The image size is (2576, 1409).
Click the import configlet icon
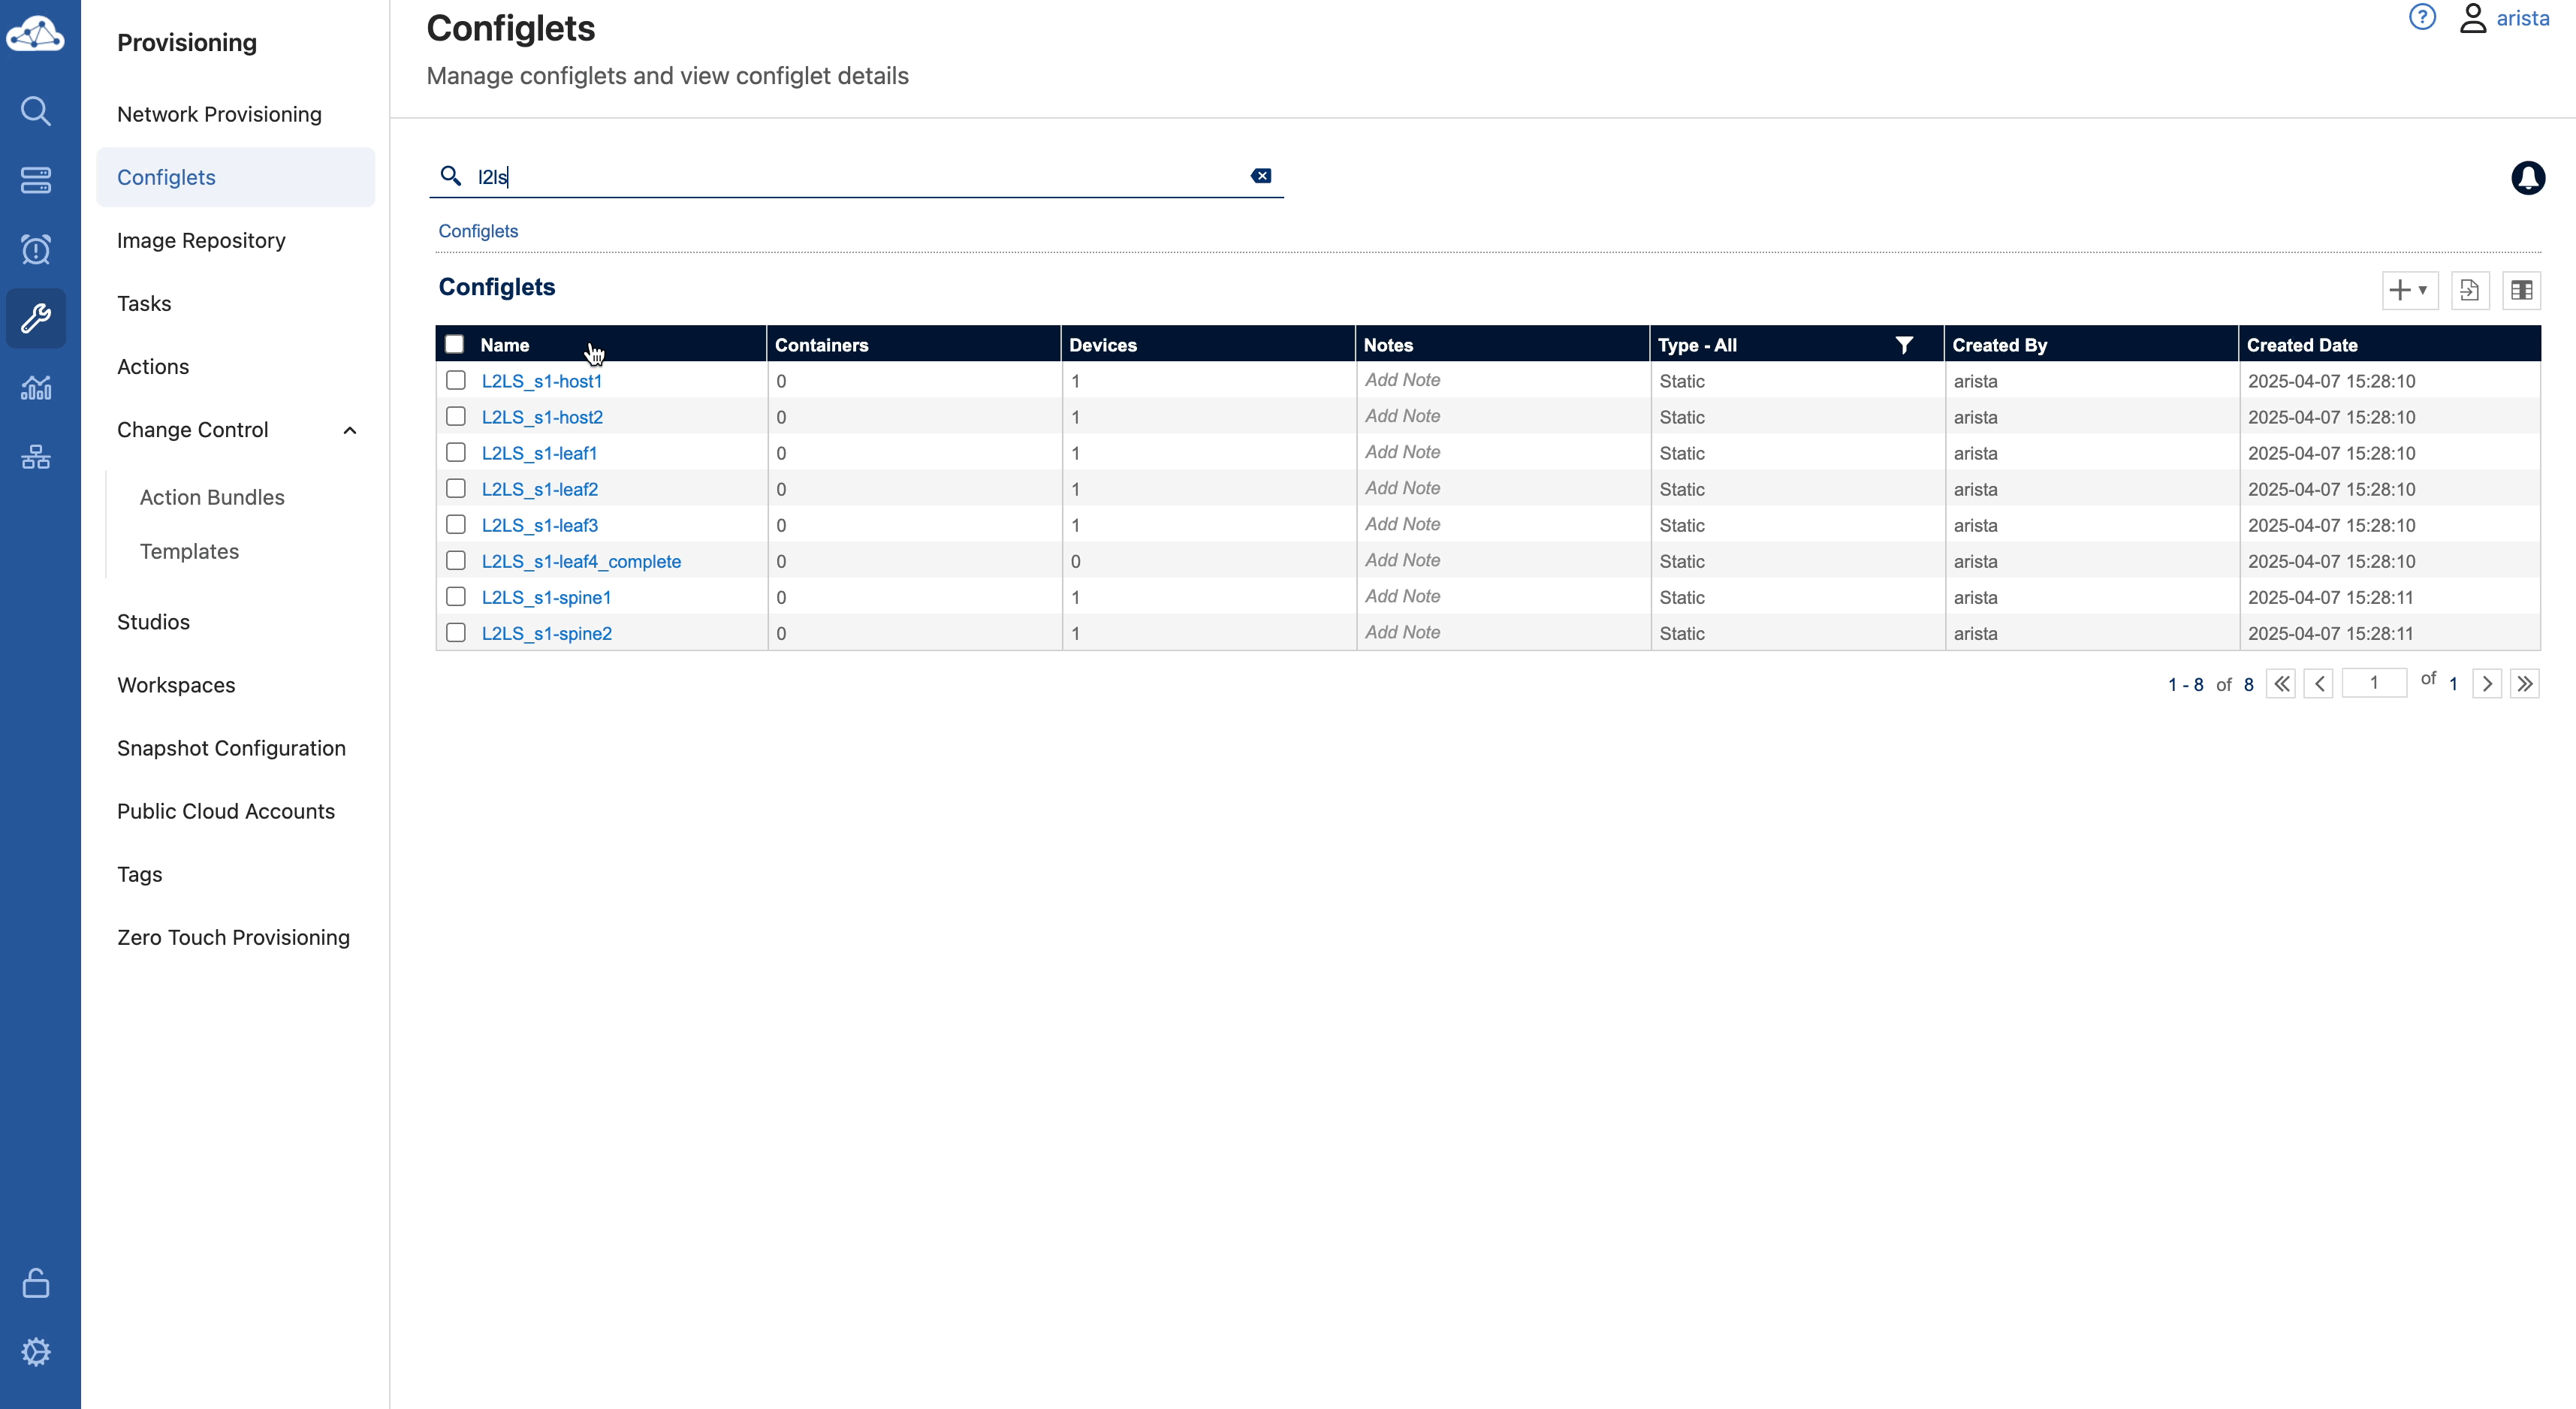pyautogui.click(x=2469, y=290)
